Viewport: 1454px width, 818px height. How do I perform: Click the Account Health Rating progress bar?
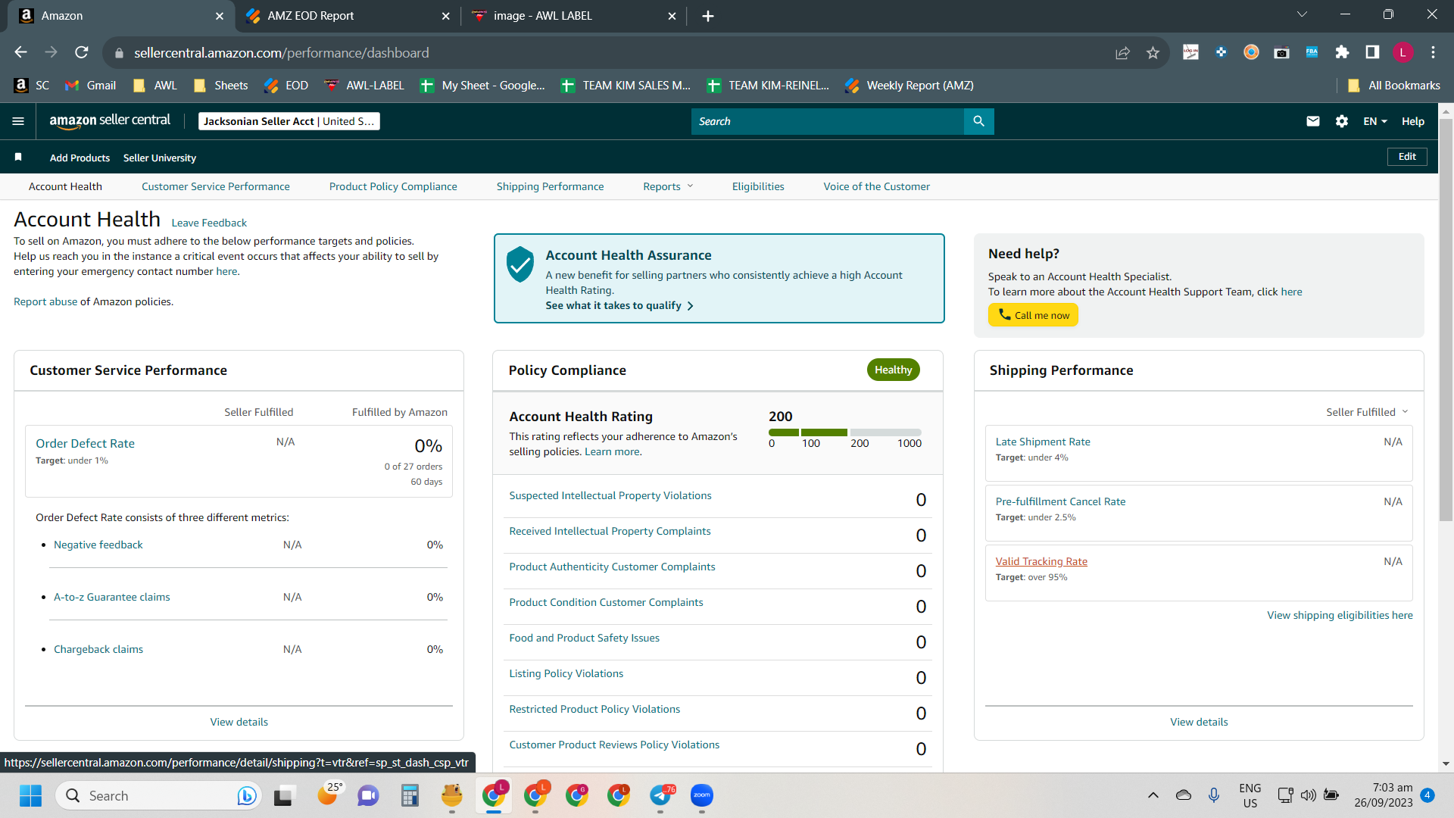point(844,432)
